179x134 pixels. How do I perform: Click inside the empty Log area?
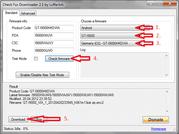pos(123,65)
